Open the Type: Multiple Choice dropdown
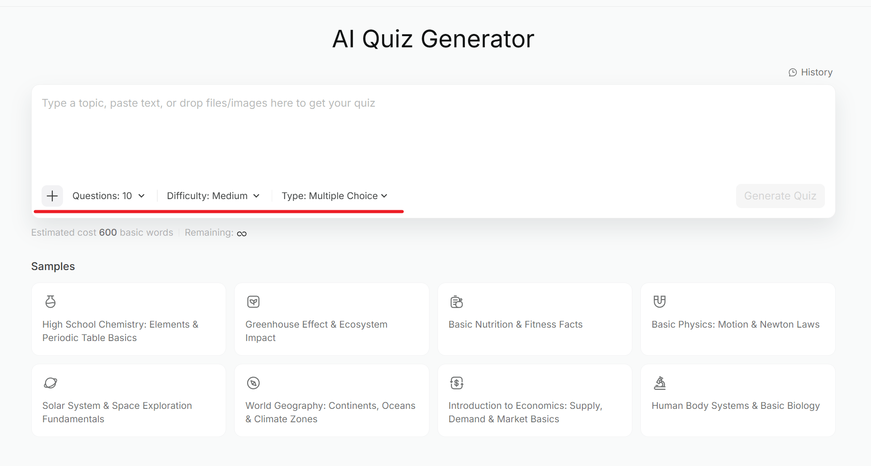 tap(334, 196)
